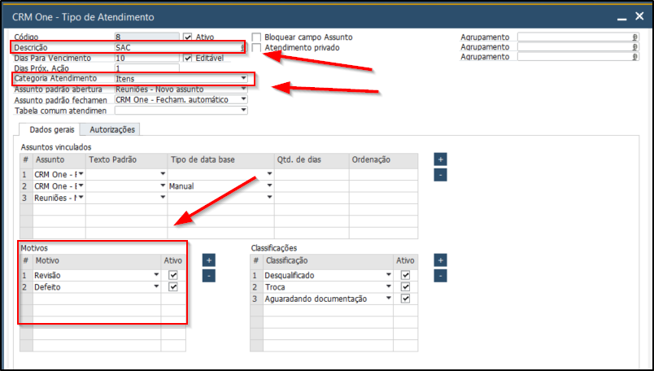
Task: Toggle the Ativo checkbox next to Código
Action: point(188,37)
